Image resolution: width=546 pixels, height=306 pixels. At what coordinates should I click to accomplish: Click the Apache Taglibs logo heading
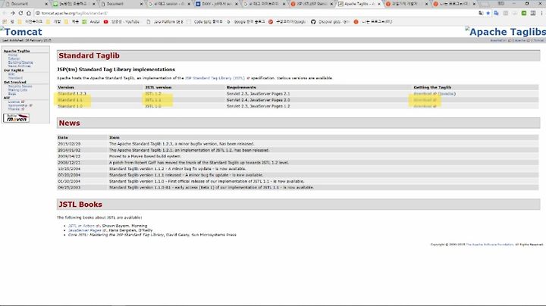coord(505,32)
